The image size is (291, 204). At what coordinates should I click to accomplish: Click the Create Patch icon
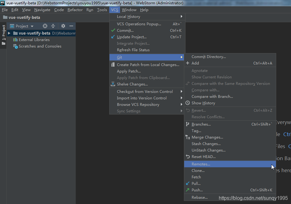click(x=113, y=65)
